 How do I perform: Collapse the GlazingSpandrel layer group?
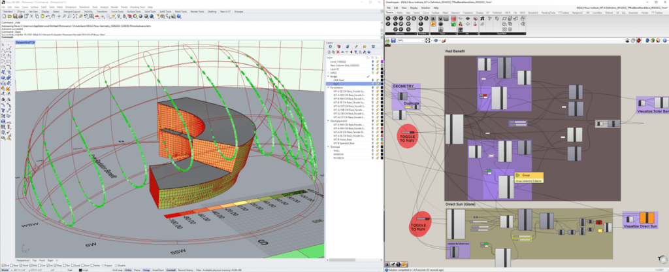coord(328,121)
